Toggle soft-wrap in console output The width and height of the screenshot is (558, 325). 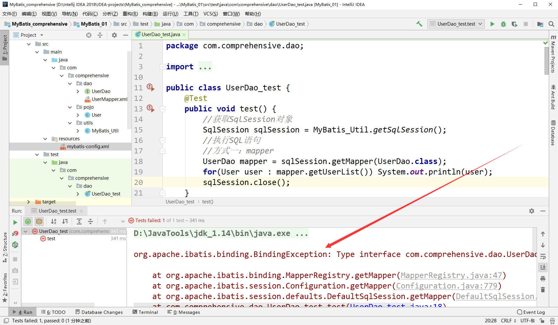click(x=543, y=256)
